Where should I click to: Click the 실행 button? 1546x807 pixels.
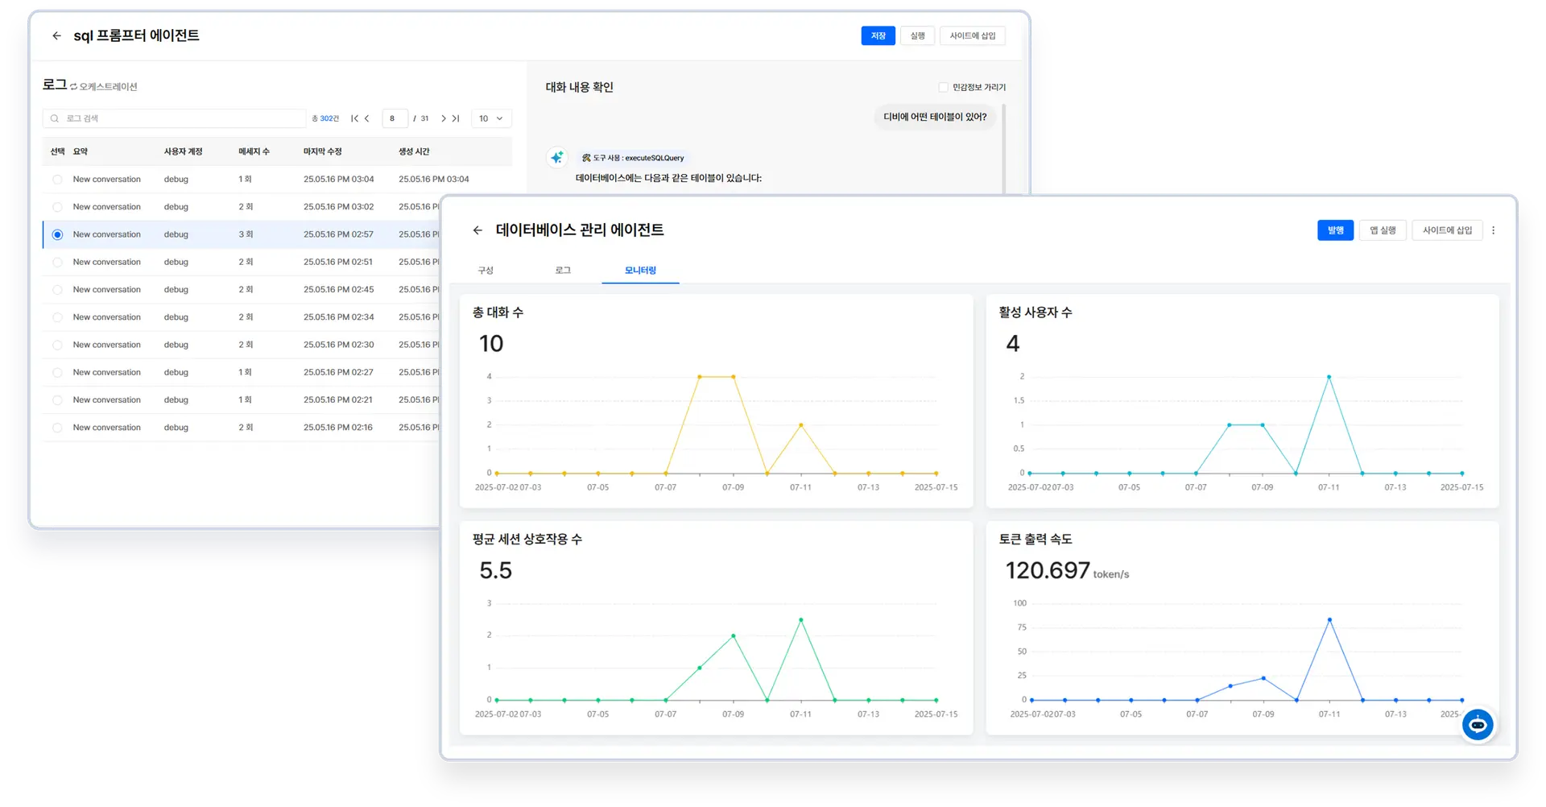pos(917,35)
